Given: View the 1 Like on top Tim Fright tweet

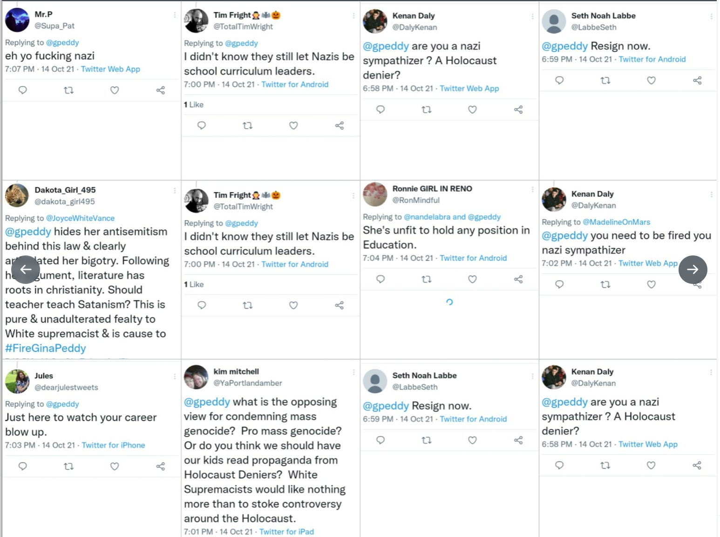Looking at the screenshot, I should tap(194, 104).
